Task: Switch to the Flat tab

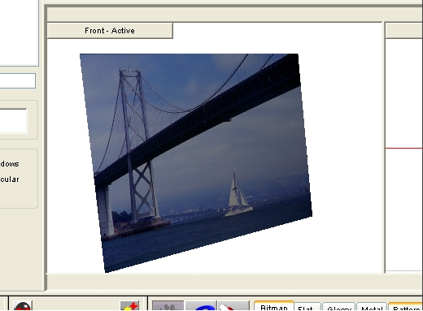Action: pos(307,307)
